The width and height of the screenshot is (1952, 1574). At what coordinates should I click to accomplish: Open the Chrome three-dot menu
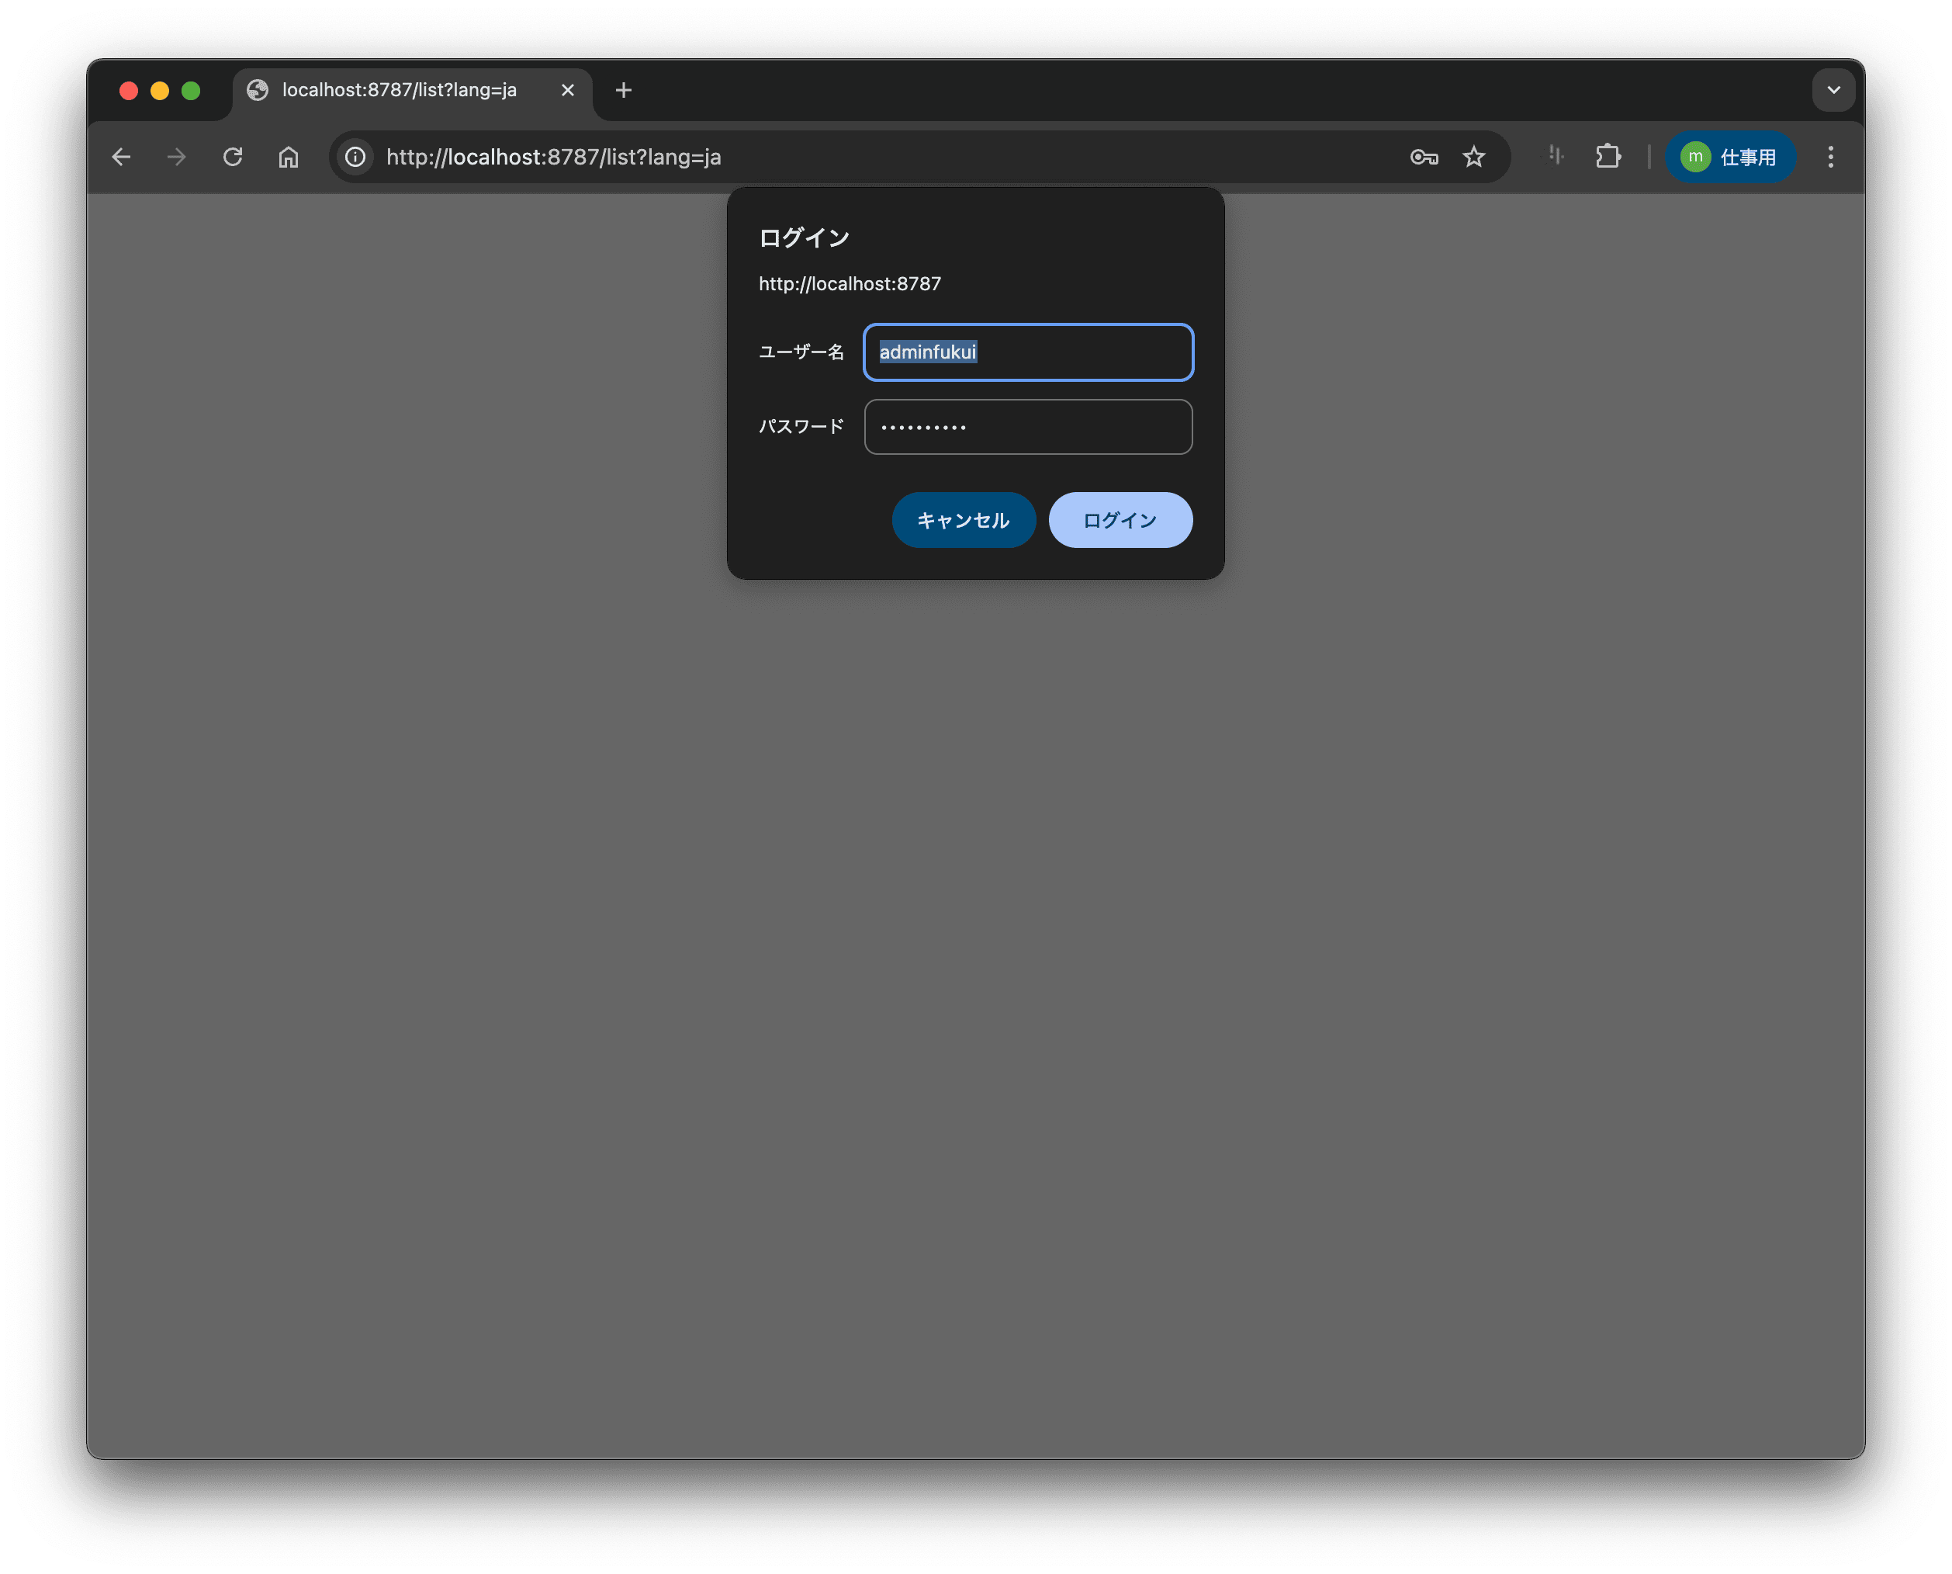click(x=1829, y=157)
